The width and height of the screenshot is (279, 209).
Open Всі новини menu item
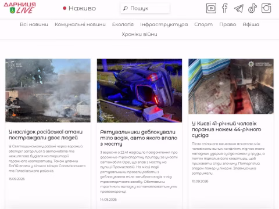point(34,24)
